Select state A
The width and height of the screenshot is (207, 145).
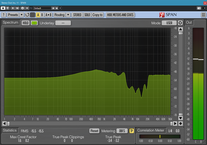38,15
